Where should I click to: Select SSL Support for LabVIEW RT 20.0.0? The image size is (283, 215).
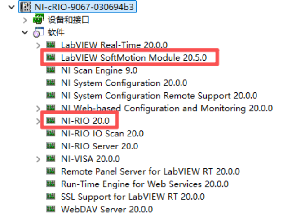click(133, 197)
